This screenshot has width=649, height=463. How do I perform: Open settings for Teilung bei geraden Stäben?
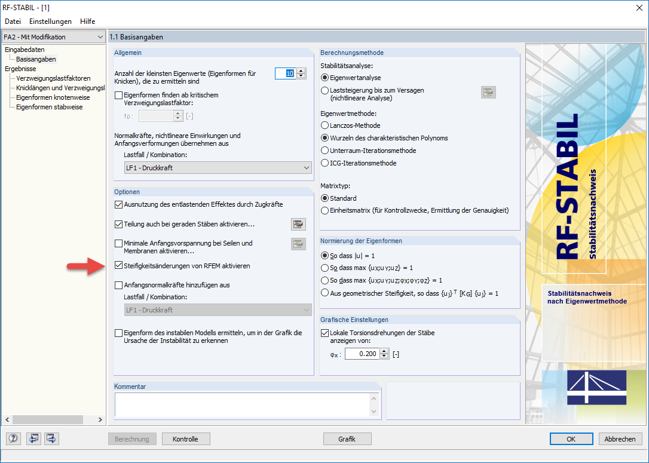(x=298, y=224)
